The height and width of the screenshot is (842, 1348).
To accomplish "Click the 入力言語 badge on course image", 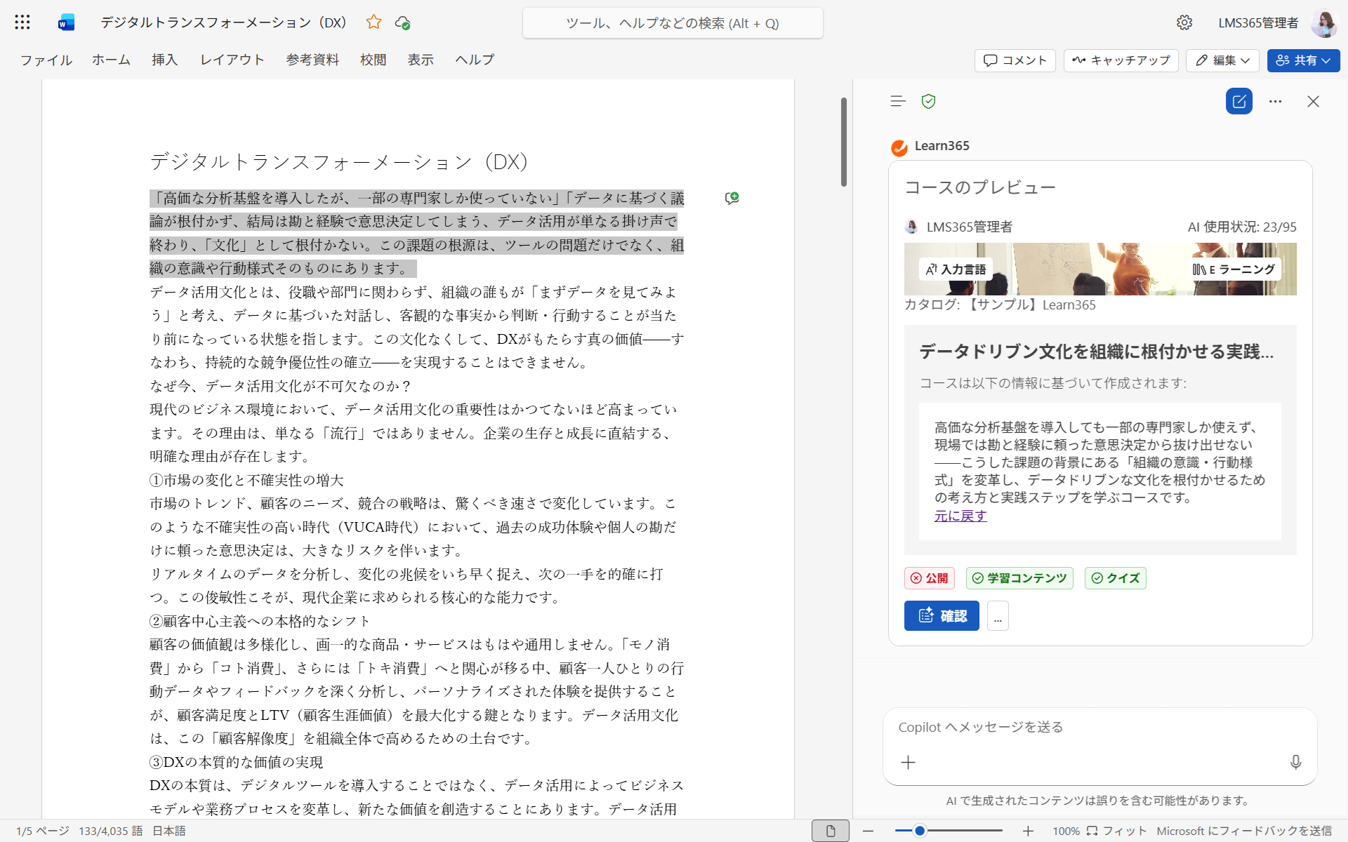I will point(956,269).
